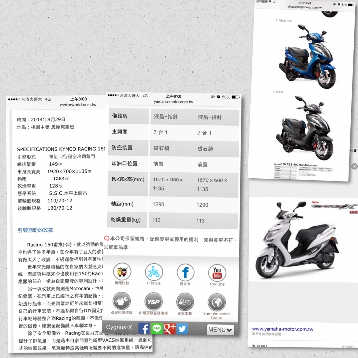Share via Facebook icon in Cygnus-X bar
Screen dimensions: 358x358
(144, 328)
